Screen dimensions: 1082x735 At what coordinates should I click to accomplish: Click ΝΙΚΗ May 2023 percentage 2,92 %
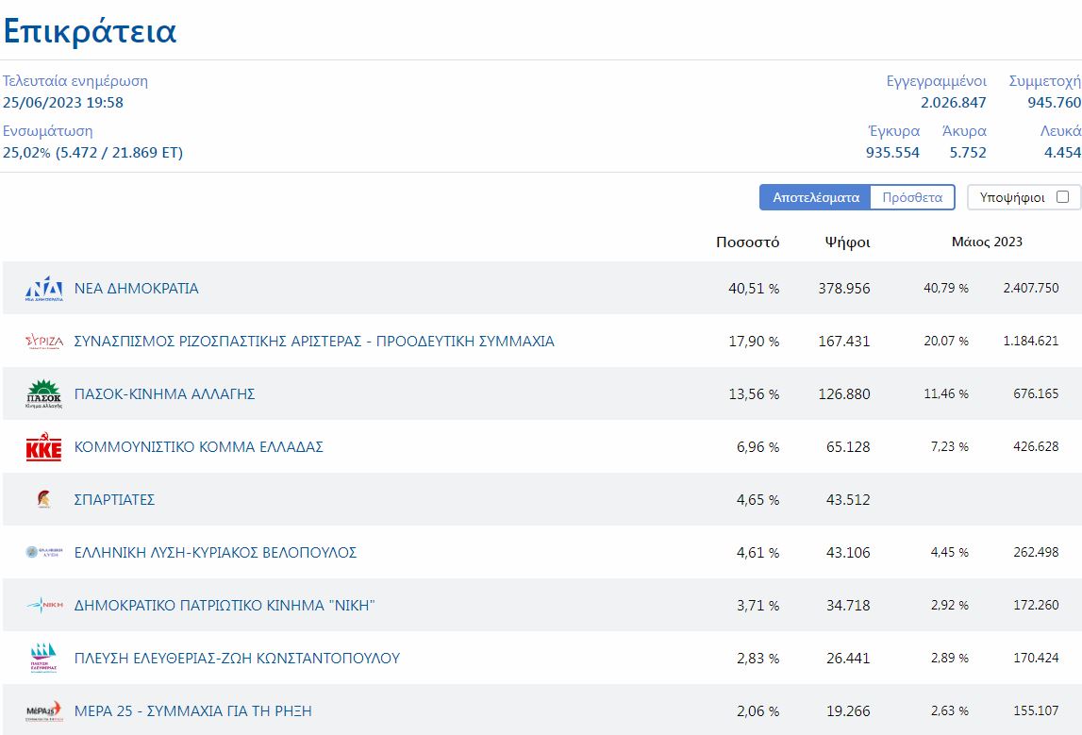click(950, 605)
